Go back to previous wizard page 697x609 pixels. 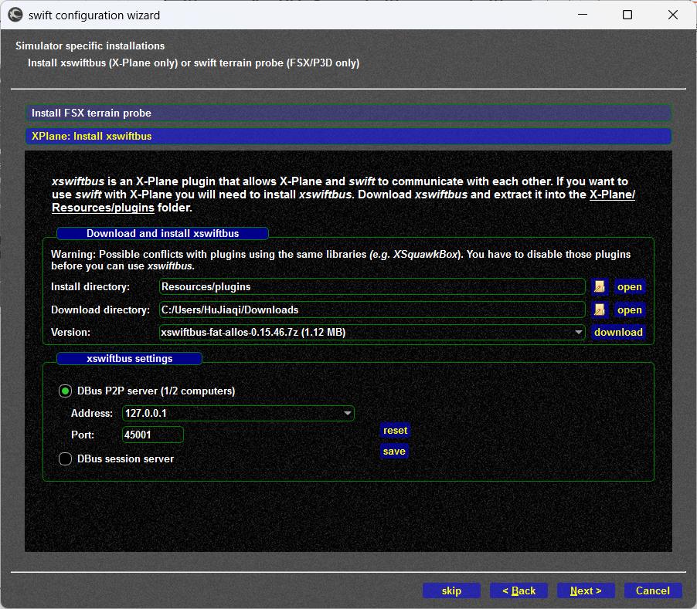518,590
